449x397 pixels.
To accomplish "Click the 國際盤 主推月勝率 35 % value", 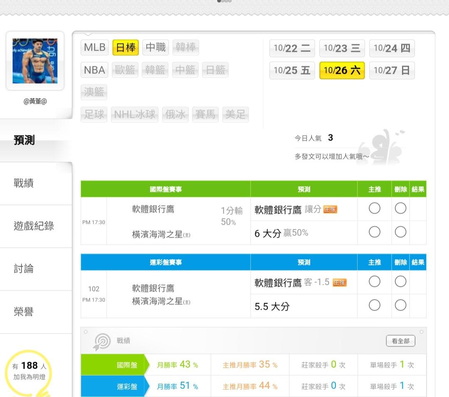I will click(x=250, y=365).
